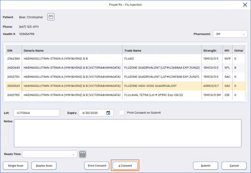The width and height of the screenshot is (251, 173).
Task: Expand the Ready Time dropdown
Action: coord(73,154)
